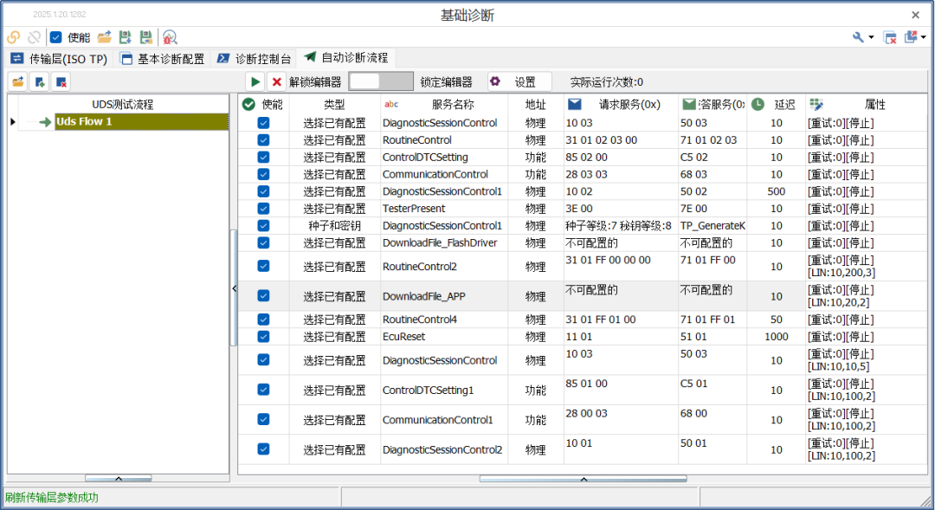Screen dimensions: 935x510
Task: Uncheck the EcuReset row checkbox
Action: coord(263,337)
